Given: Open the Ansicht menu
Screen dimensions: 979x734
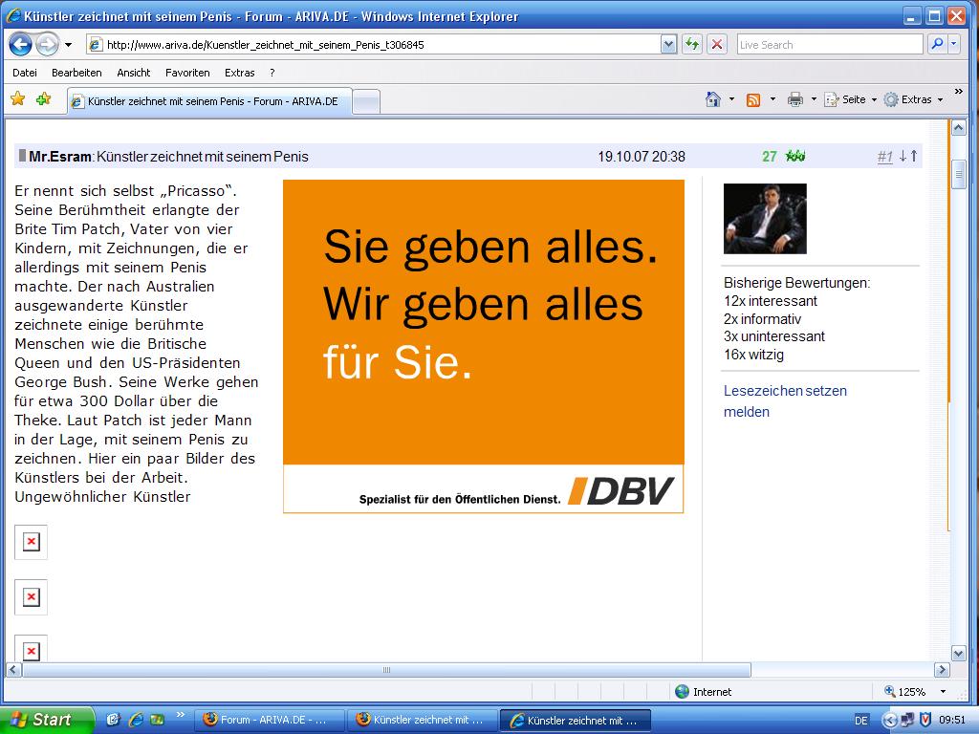Looking at the screenshot, I should (134, 73).
